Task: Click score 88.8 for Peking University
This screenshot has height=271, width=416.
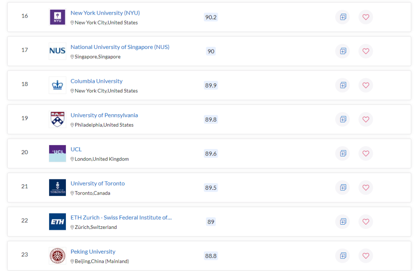Action: pyautogui.click(x=211, y=256)
